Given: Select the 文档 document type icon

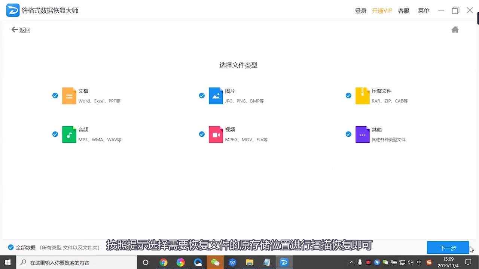Looking at the screenshot, I should tap(69, 96).
